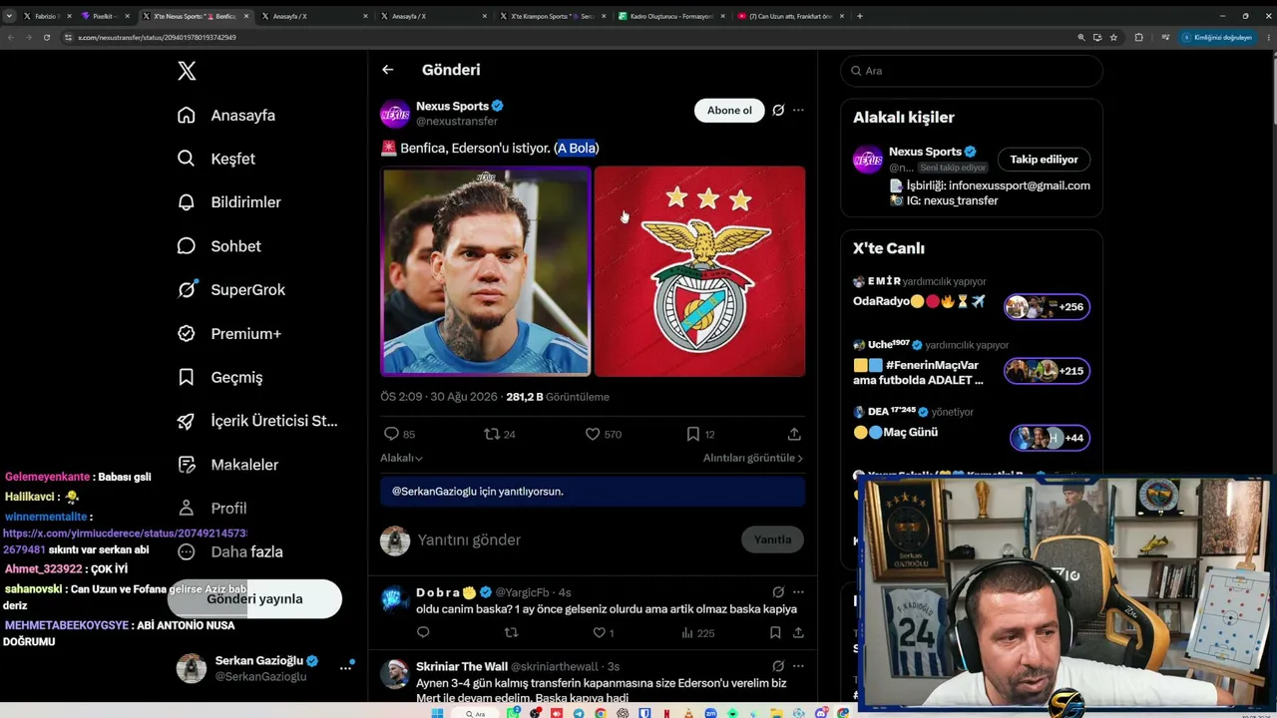Click the X logo in the sidebar
This screenshot has height=718, width=1277.
coord(187,71)
